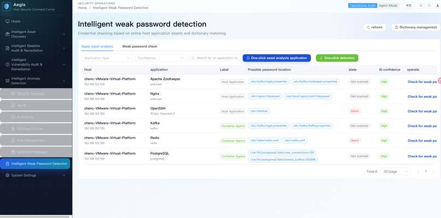Viewport: 441px width, 218px height.
Task: Expand System Settings chevron
Action: [x=64, y=175]
